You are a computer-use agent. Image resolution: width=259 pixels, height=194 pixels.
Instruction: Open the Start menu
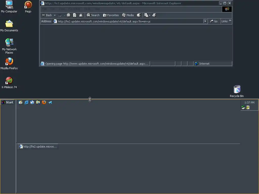pyautogui.click(x=7, y=102)
